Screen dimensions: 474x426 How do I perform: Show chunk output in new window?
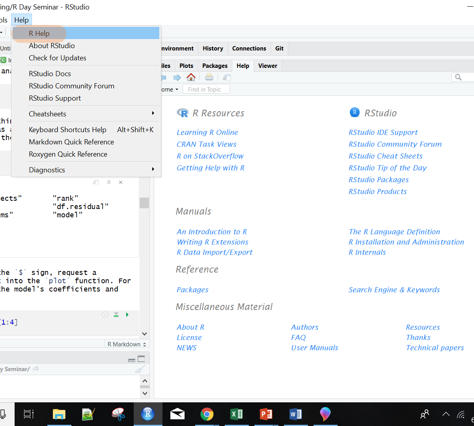point(96,182)
